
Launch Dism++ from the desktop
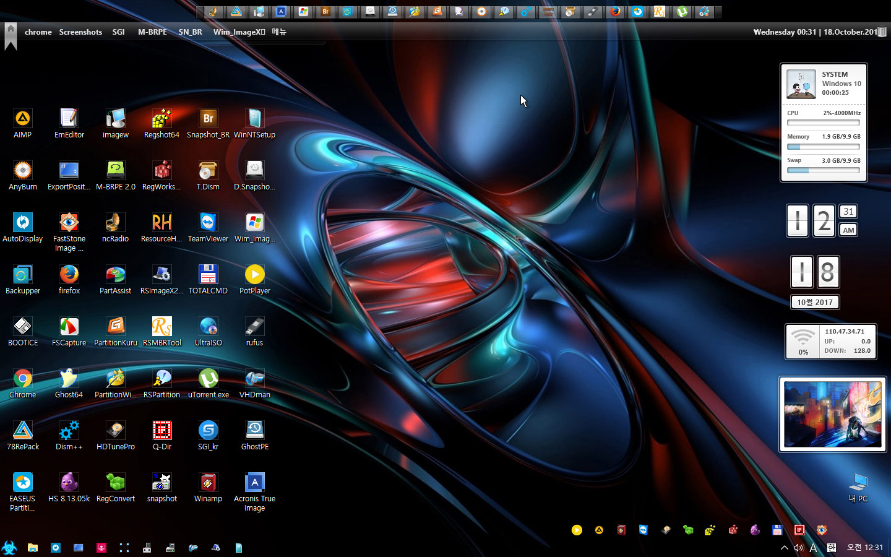(69, 435)
